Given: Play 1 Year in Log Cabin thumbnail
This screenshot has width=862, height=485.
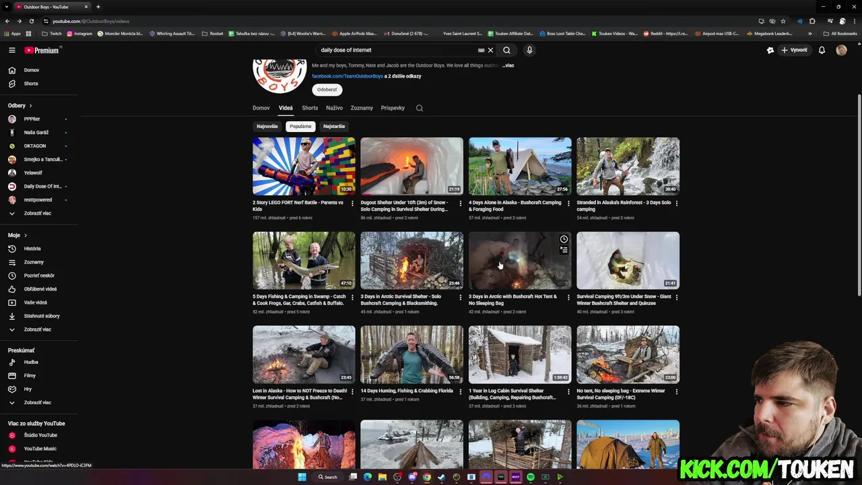Looking at the screenshot, I should [520, 355].
